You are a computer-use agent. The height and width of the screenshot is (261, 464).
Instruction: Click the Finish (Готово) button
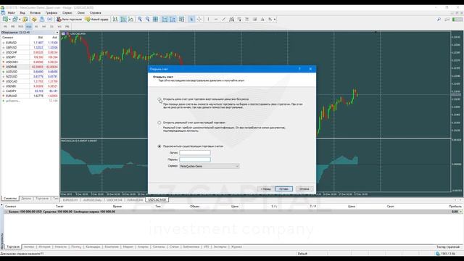[283, 188]
